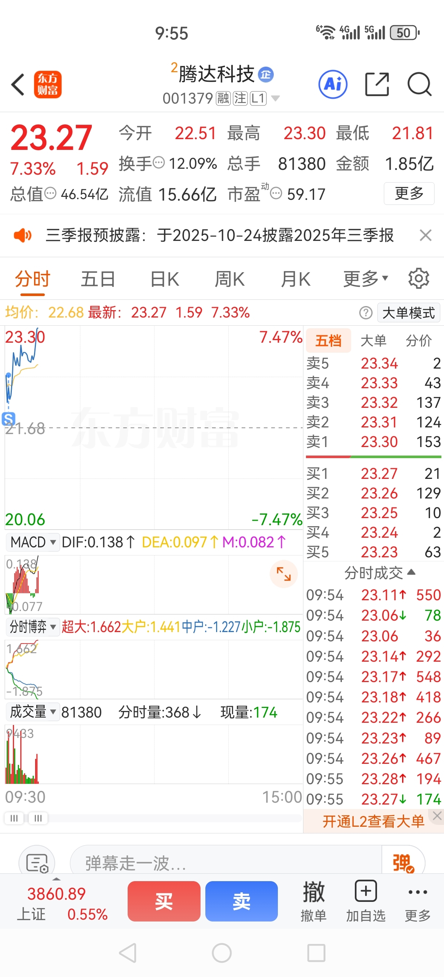
Task: Tap the volume bar chart area
Action: click(154, 754)
